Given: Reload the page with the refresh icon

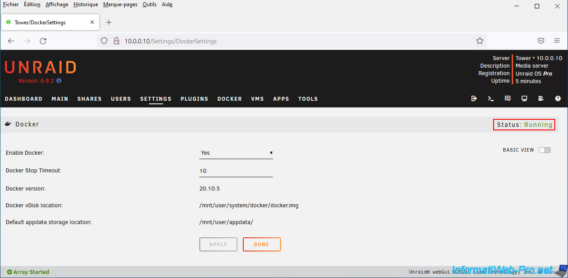Looking at the screenshot, I should click(43, 41).
